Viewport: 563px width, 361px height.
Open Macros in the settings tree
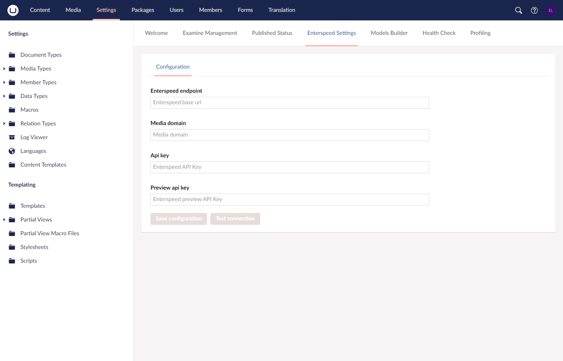coord(29,110)
